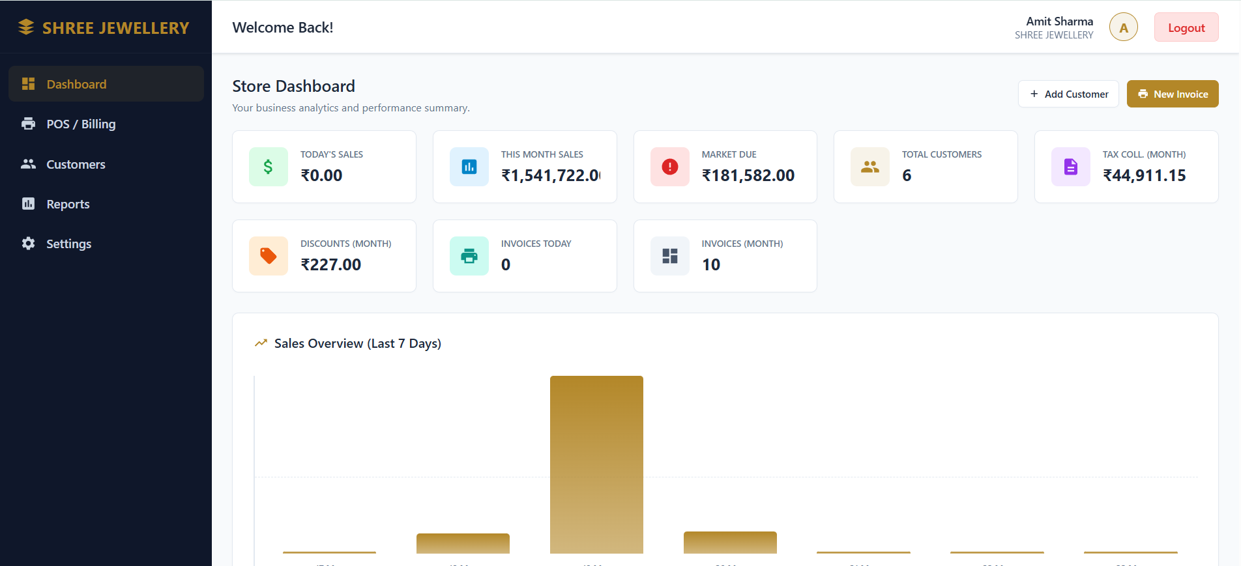Click the business analytics summary subtitle
The width and height of the screenshot is (1241, 566).
coord(351,107)
